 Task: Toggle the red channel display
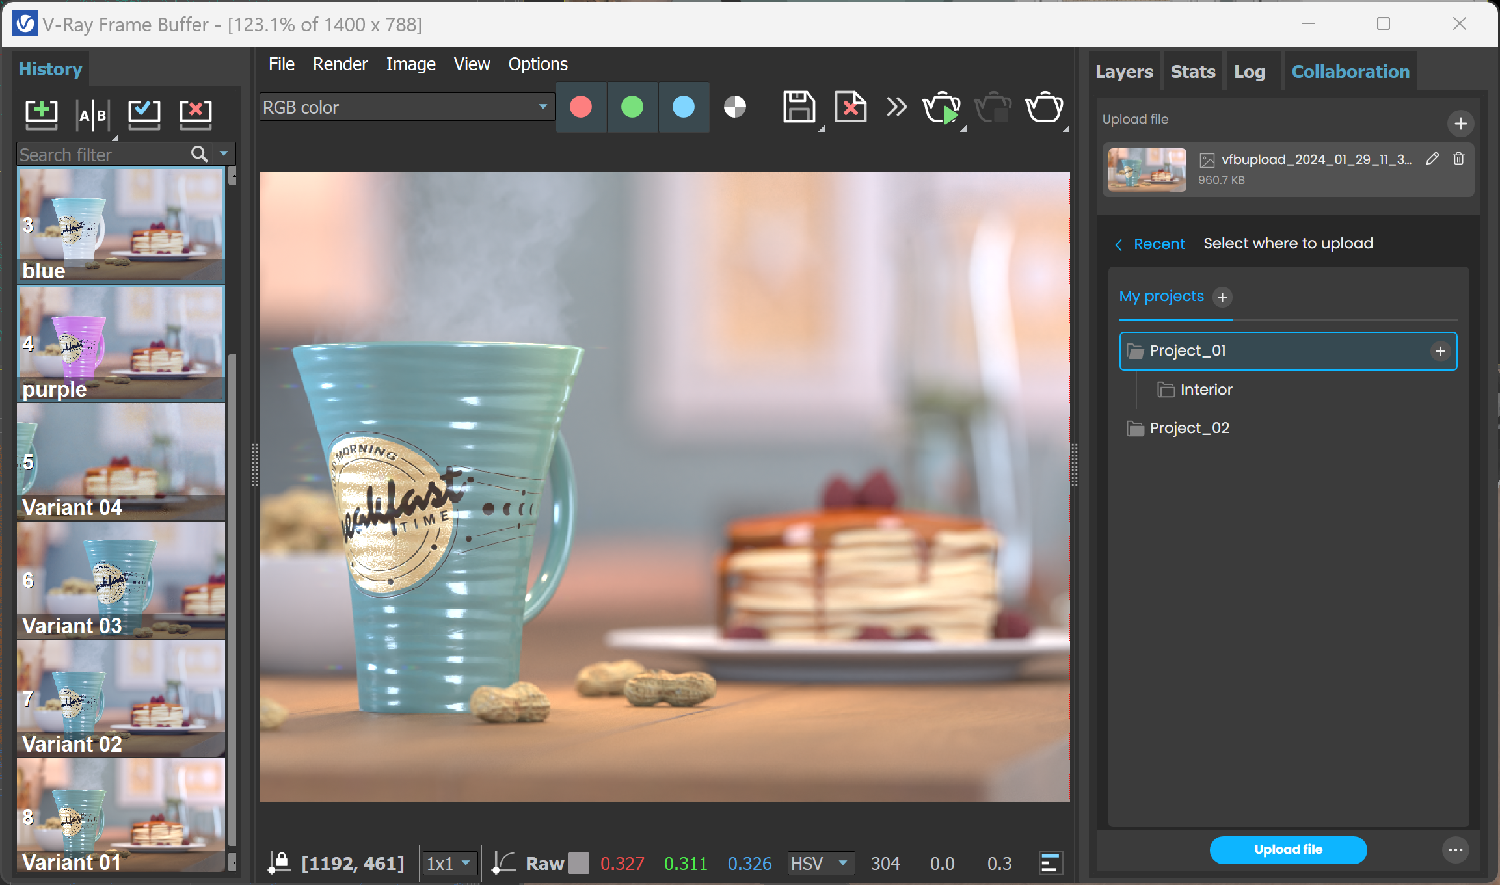tap(580, 107)
